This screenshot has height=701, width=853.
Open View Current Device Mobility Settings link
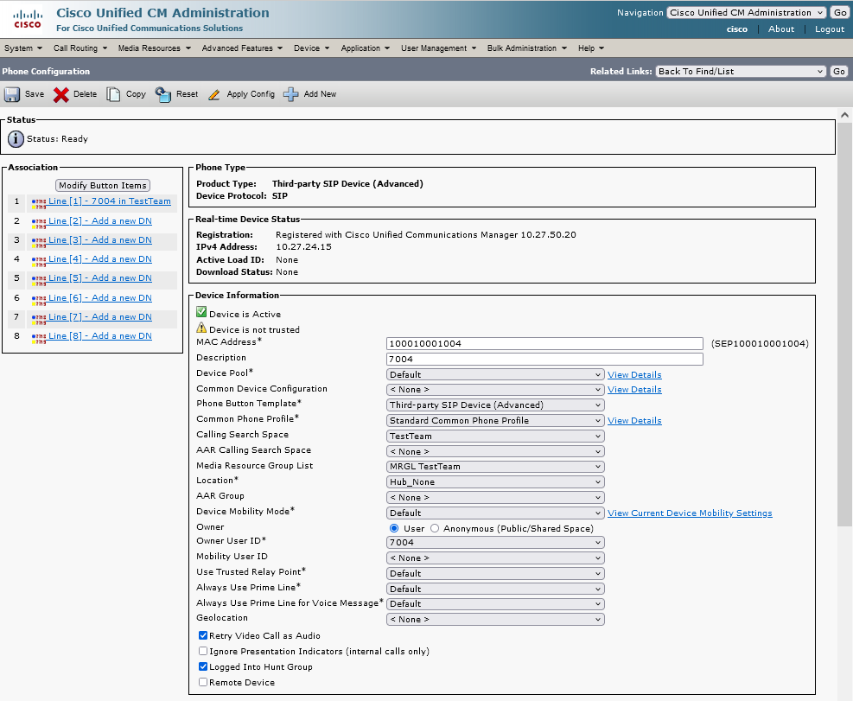pyautogui.click(x=690, y=513)
